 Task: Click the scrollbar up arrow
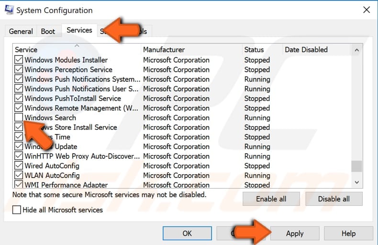(x=357, y=50)
